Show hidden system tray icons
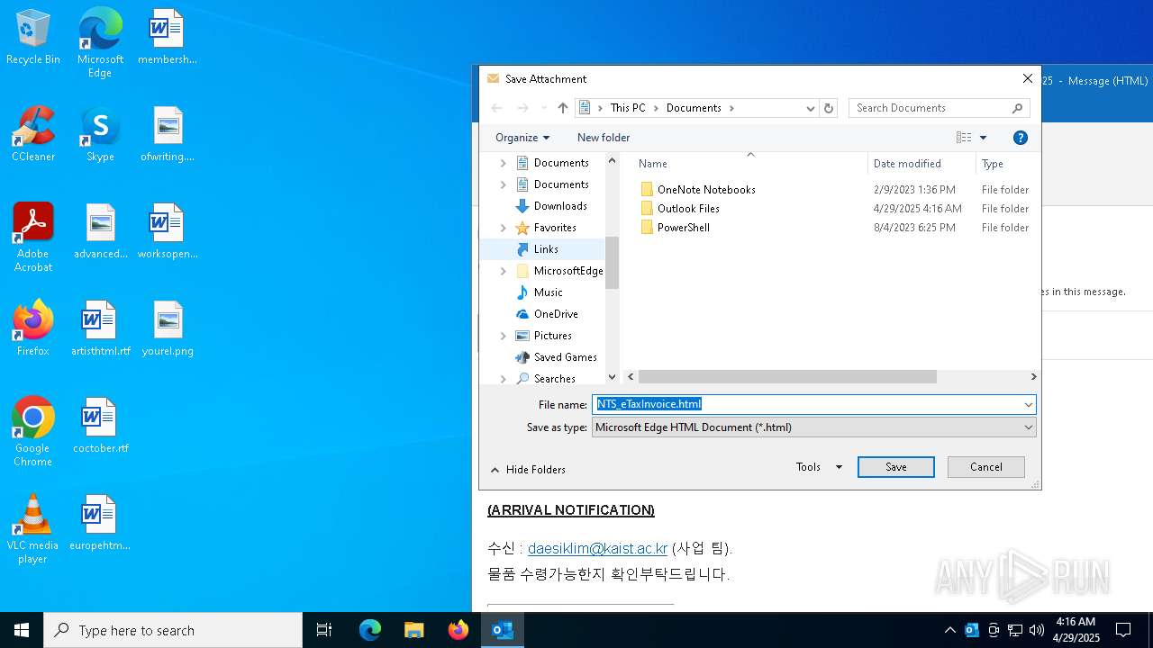Screen dimensions: 1153x648 [x=949, y=630]
